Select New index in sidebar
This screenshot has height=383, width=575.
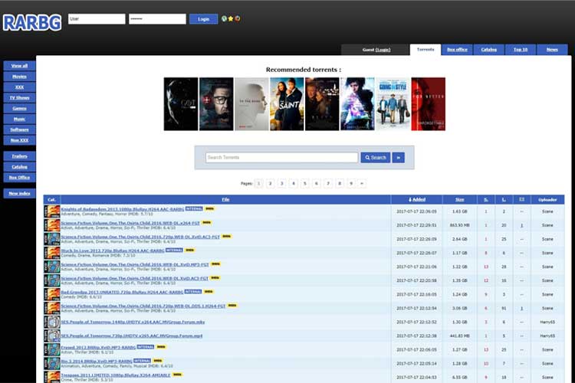coord(19,193)
